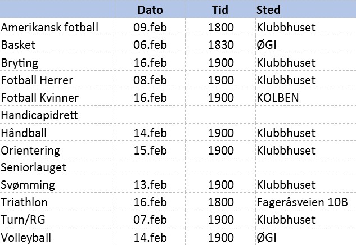356x245 pixels.
Task: Select the Handicapidrett cell
Action: click(39, 115)
